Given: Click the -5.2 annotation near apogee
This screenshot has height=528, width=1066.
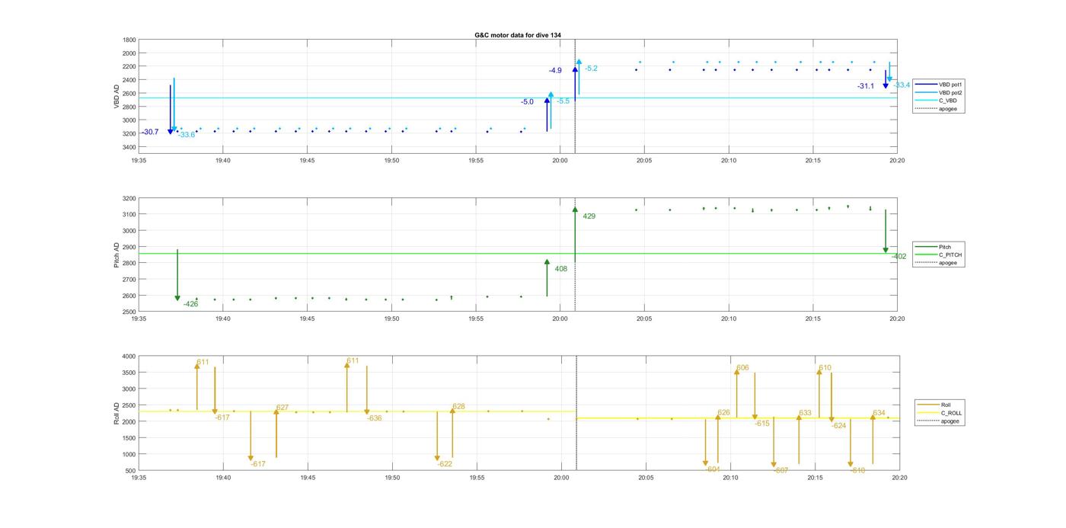Looking at the screenshot, I should [x=591, y=69].
